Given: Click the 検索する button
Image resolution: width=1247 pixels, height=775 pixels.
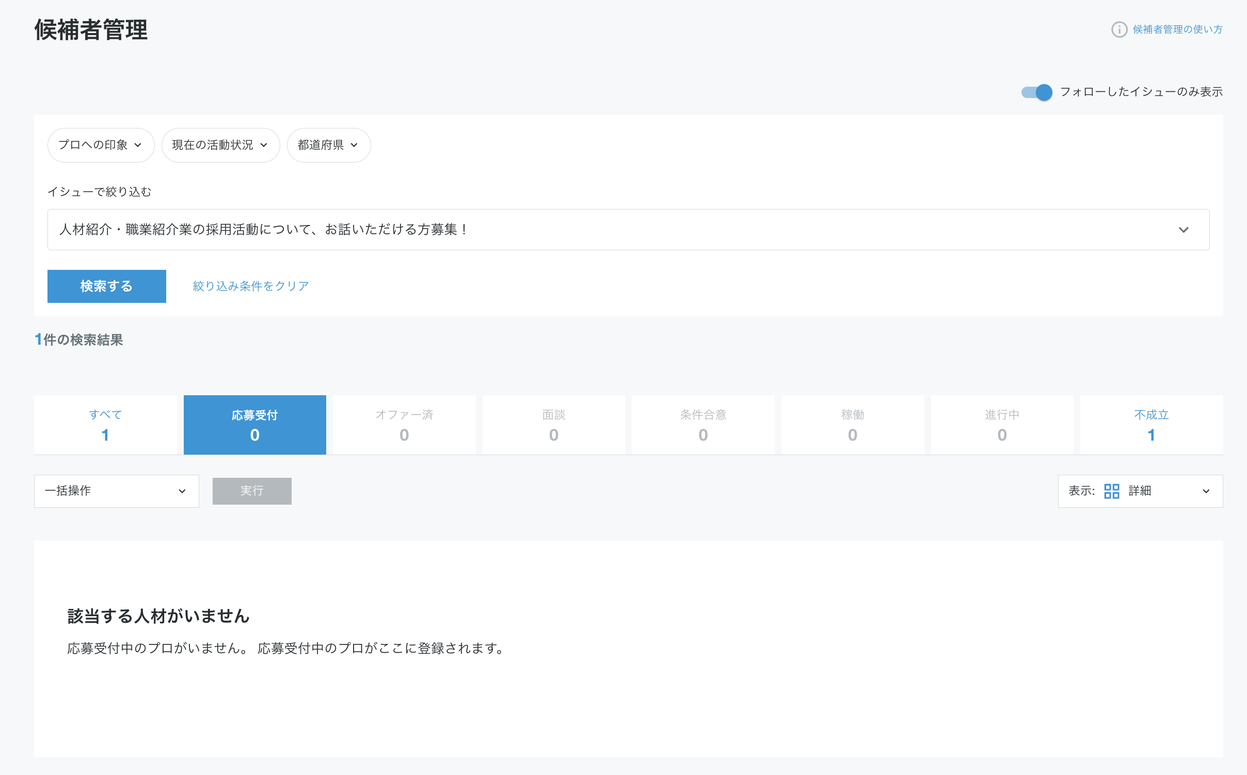Looking at the screenshot, I should [107, 286].
